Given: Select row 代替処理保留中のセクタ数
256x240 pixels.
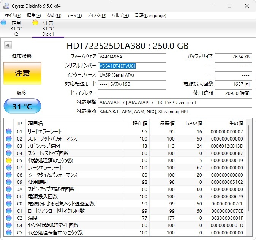Looking at the screenshot, I should 124,232.
